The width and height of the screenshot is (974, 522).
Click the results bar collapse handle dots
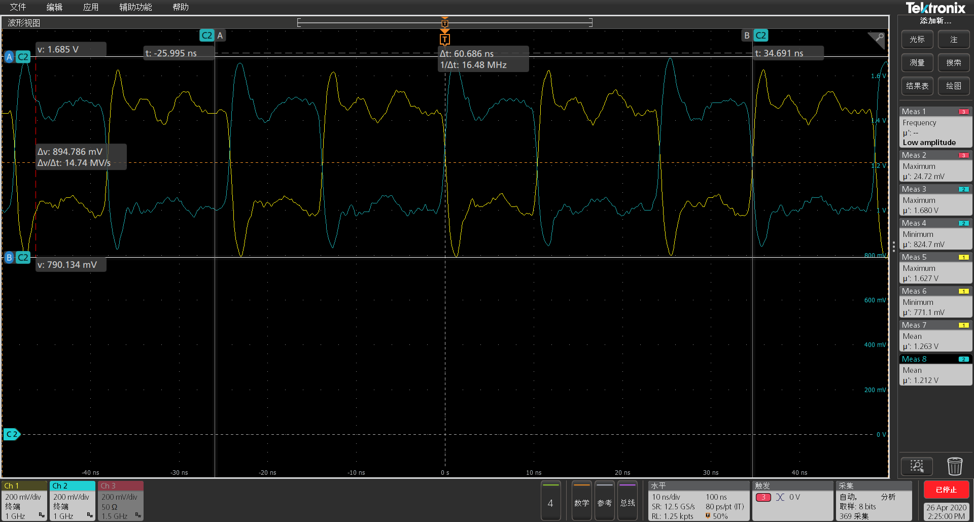(894, 247)
